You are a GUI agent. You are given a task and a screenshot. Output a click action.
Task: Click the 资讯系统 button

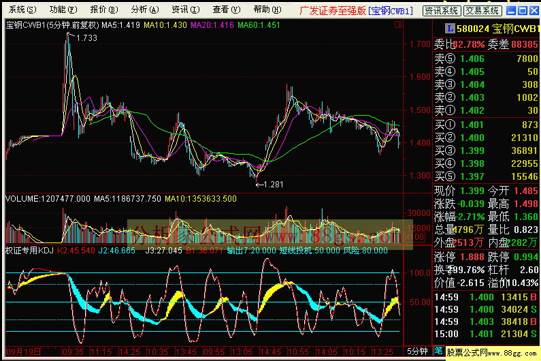pos(442,11)
